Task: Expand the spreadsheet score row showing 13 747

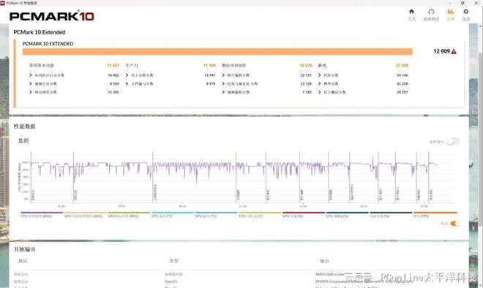Action: click(x=171, y=75)
